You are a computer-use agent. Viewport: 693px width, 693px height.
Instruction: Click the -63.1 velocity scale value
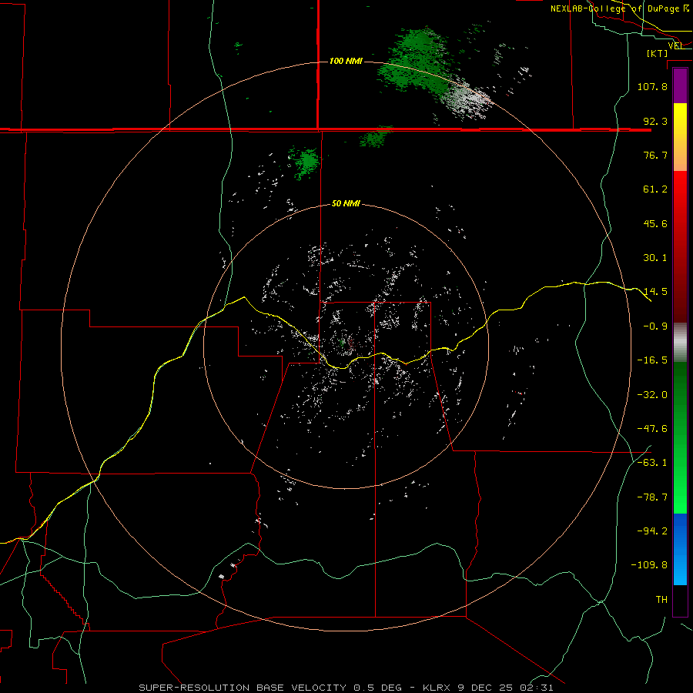652,463
